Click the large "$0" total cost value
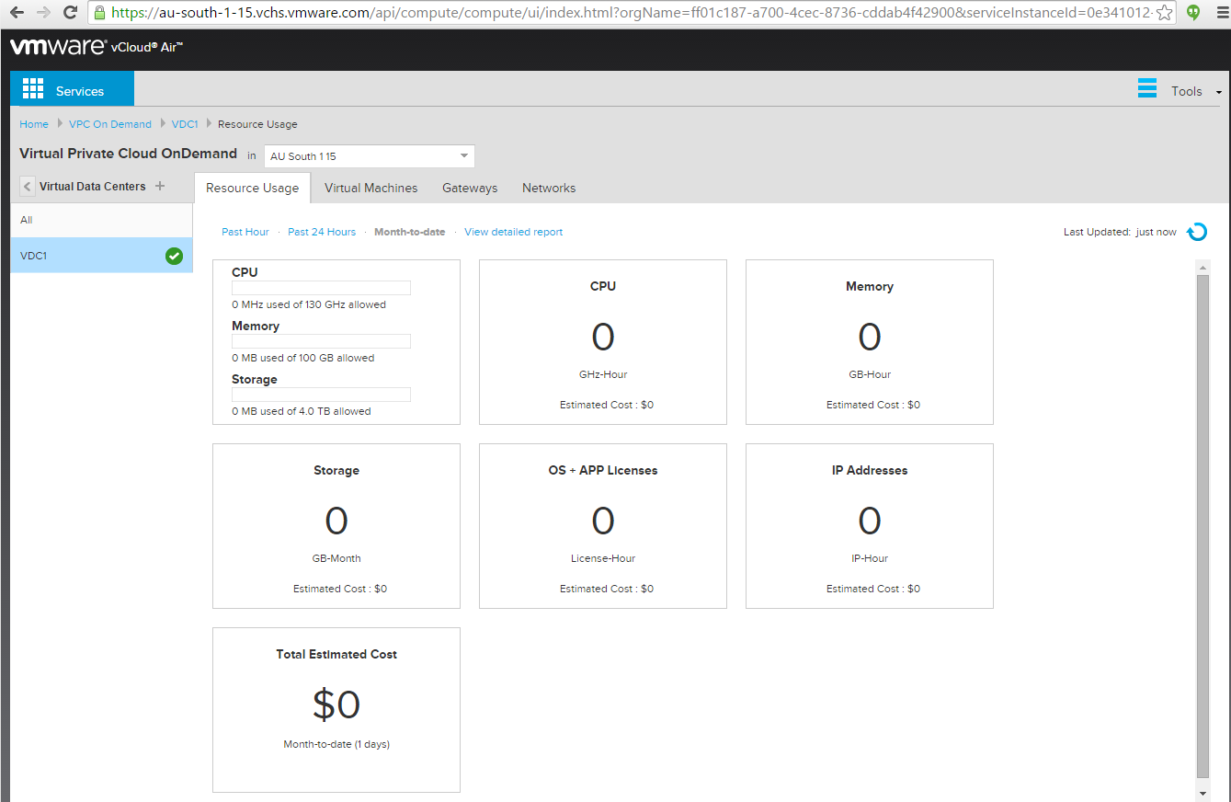1231x802 pixels. pyautogui.click(x=336, y=705)
